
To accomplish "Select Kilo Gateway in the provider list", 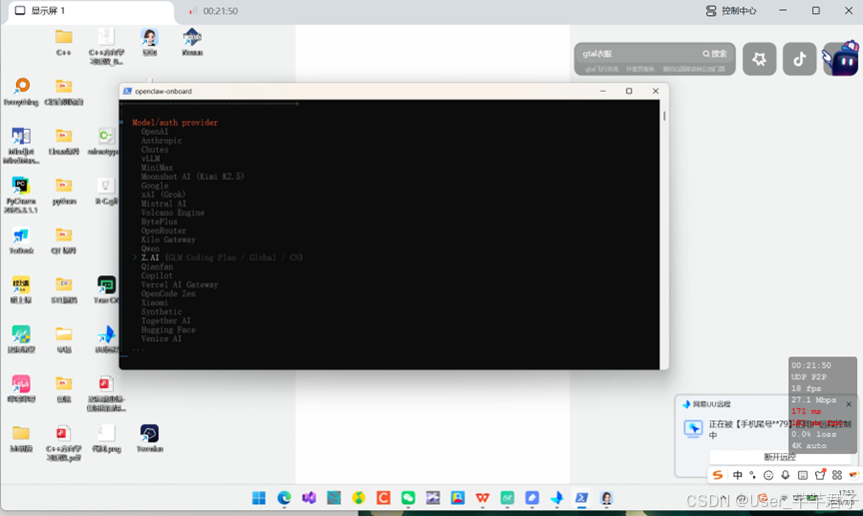I will (x=168, y=240).
